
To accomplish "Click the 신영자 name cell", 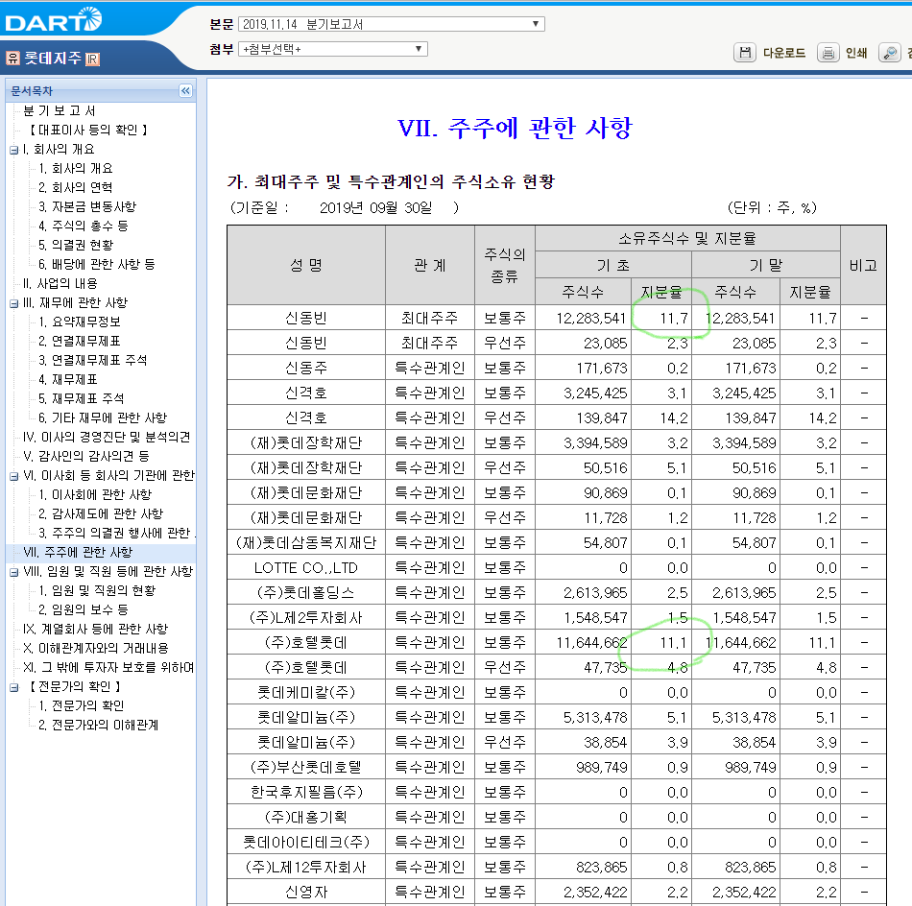I will click(x=306, y=893).
